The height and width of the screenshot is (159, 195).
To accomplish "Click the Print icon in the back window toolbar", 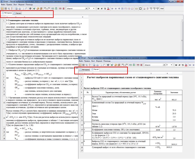I will 19,9.
